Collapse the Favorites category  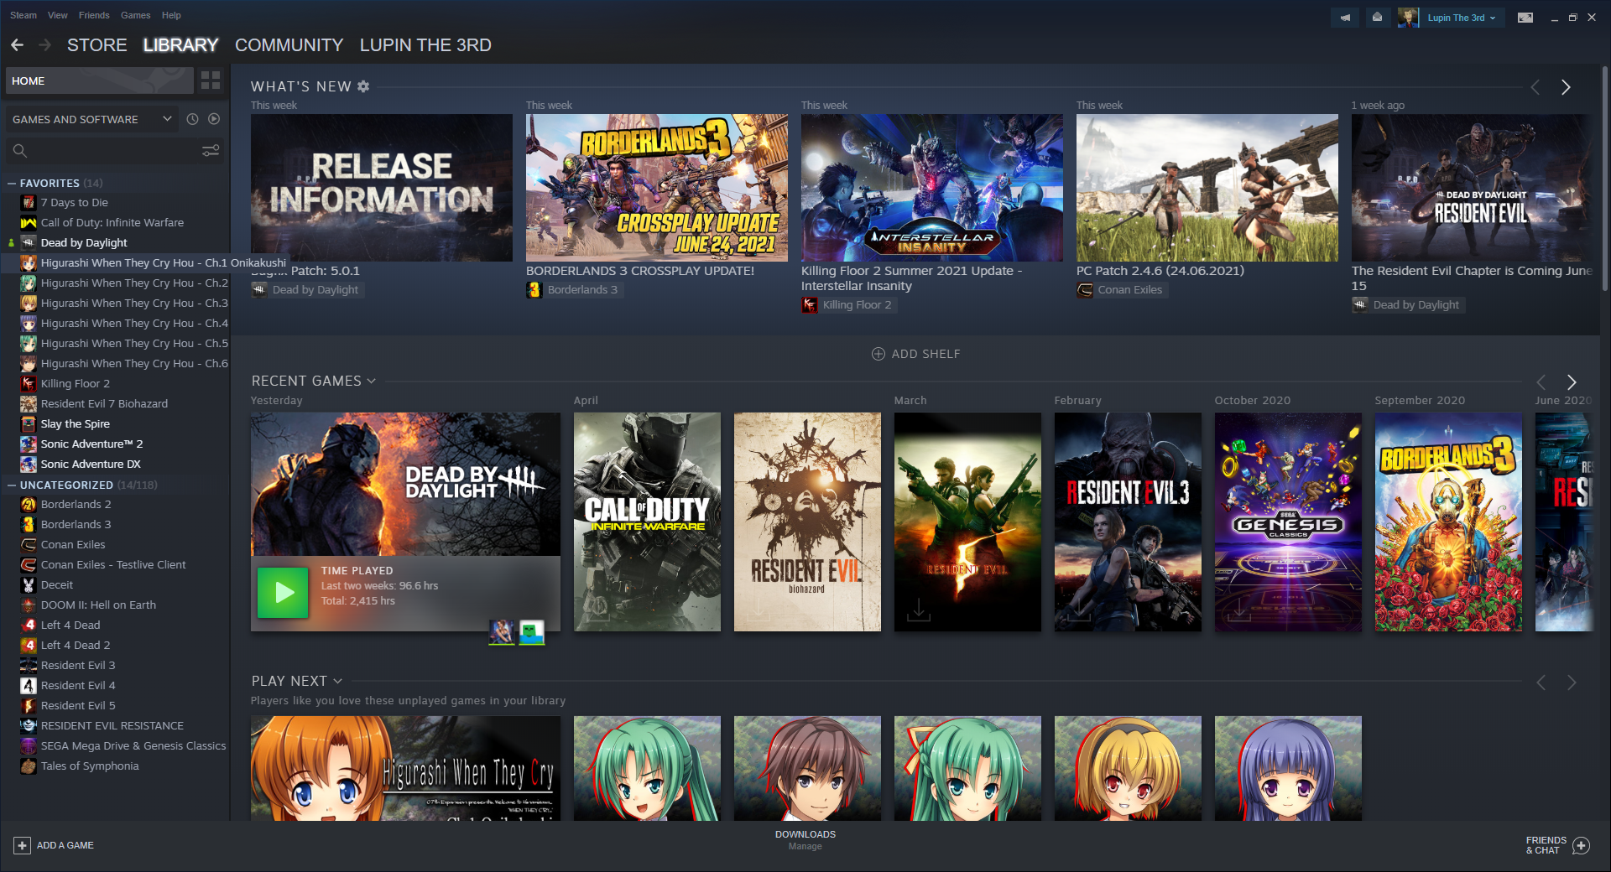coord(12,183)
